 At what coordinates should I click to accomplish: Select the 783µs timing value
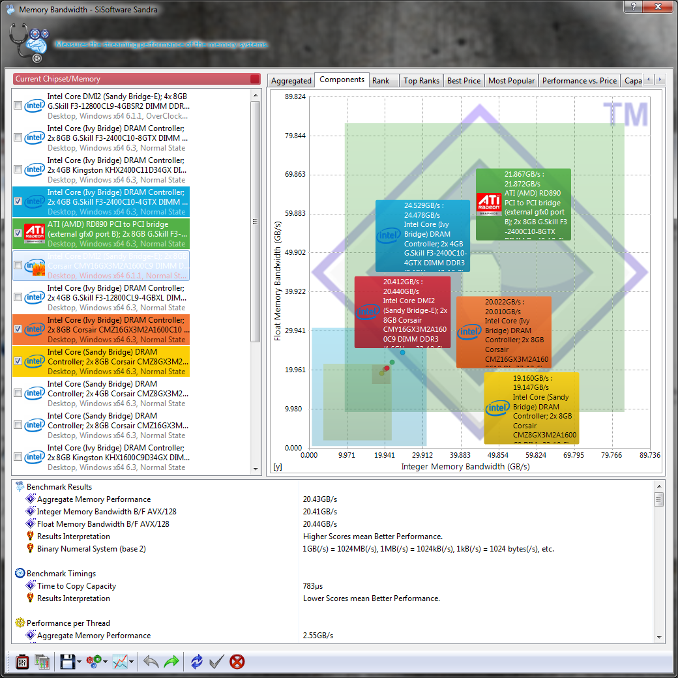(x=313, y=586)
